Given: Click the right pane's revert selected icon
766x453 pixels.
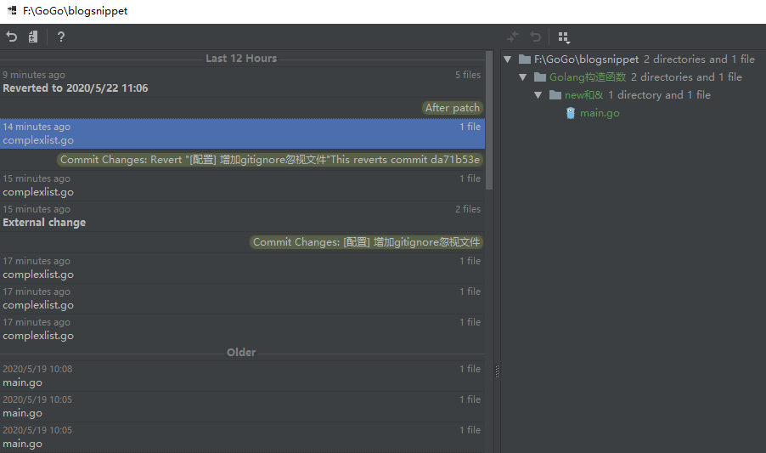Looking at the screenshot, I should tap(536, 37).
